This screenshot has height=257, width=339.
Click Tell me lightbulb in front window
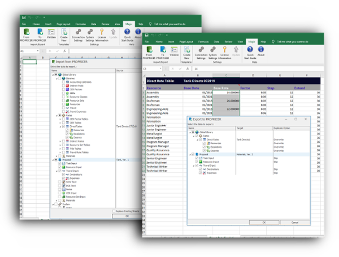point(273,41)
